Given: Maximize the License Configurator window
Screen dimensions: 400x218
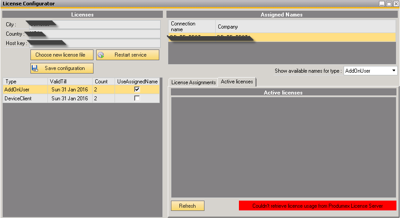Looking at the screenshot, I should coord(389,4).
